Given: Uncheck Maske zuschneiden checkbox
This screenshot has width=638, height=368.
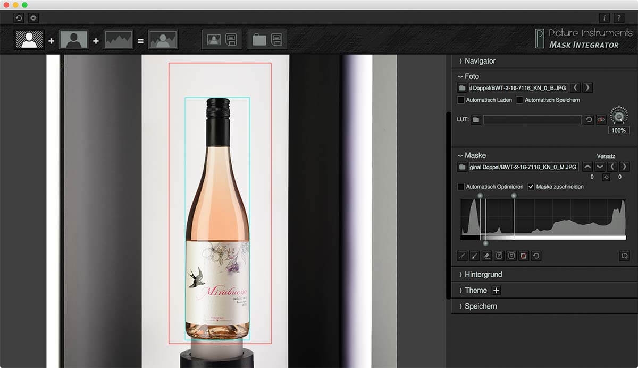Looking at the screenshot, I should pyautogui.click(x=531, y=187).
